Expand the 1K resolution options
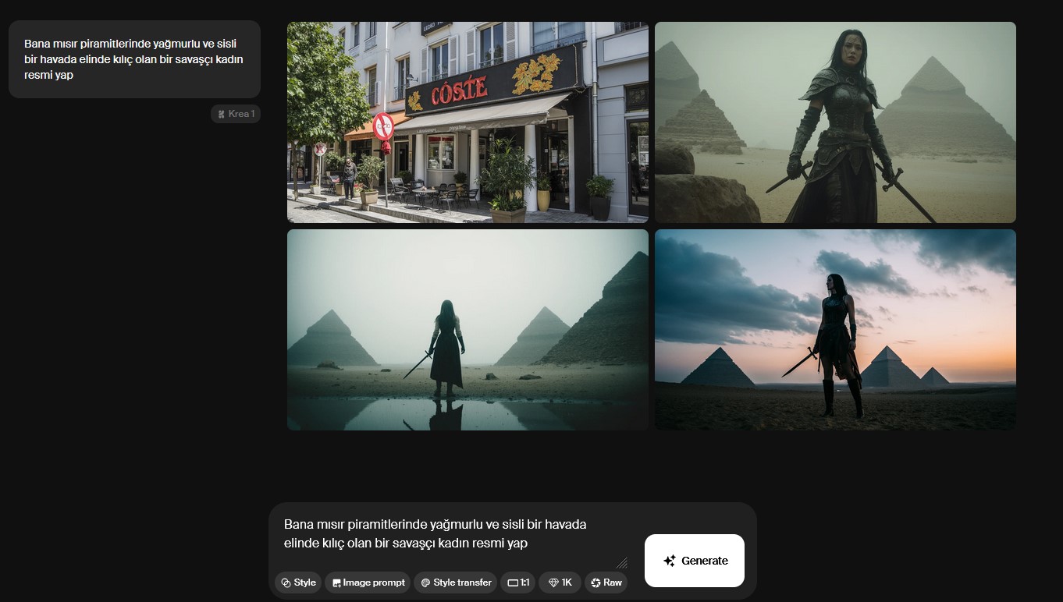Screen dimensions: 1063x602 pos(560,583)
